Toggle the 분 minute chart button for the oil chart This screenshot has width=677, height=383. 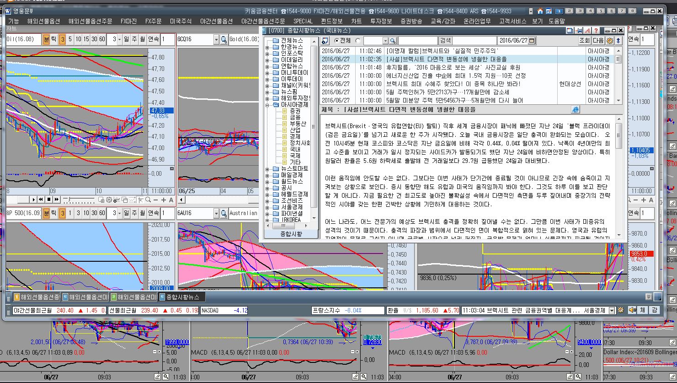click(46, 40)
